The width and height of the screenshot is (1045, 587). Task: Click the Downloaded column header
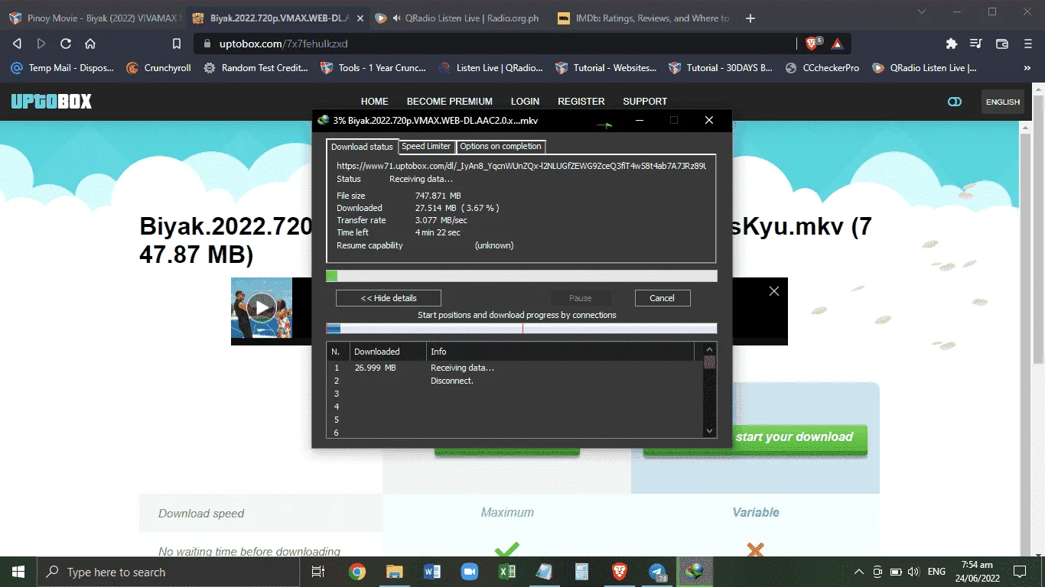pos(387,352)
